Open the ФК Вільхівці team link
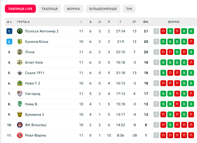Screen dimensions: 197x143 tap(36, 125)
